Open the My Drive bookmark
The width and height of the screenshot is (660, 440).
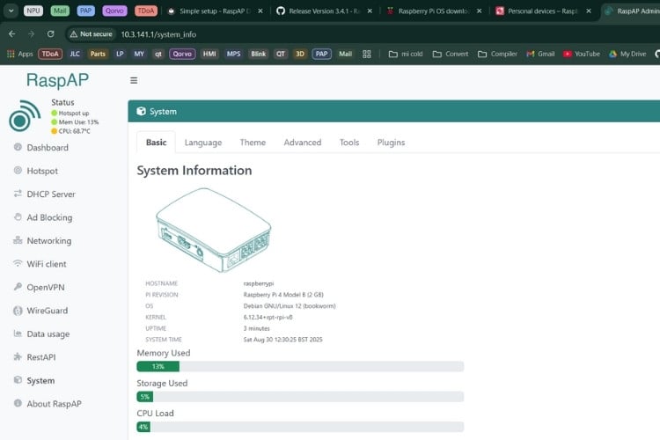pos(627,54)
